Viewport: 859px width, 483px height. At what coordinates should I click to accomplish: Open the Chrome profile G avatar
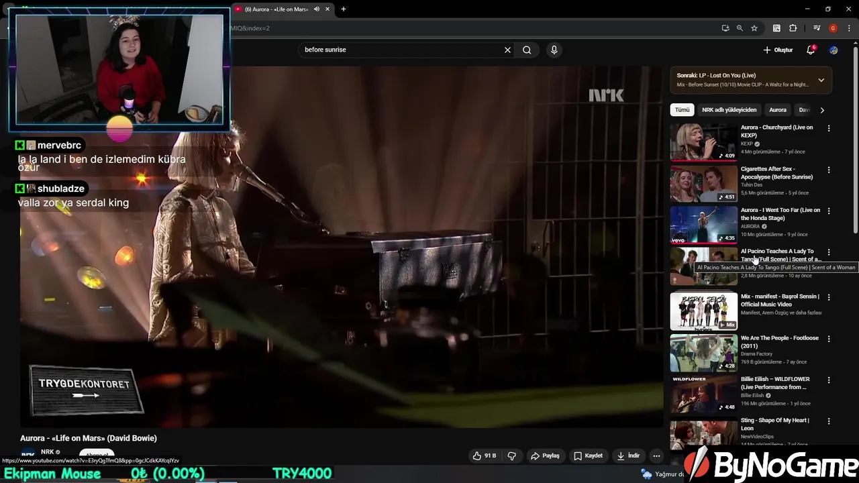[833, 28]
